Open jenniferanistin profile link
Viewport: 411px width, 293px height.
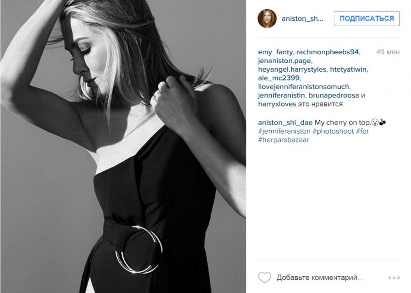(281, 95)
